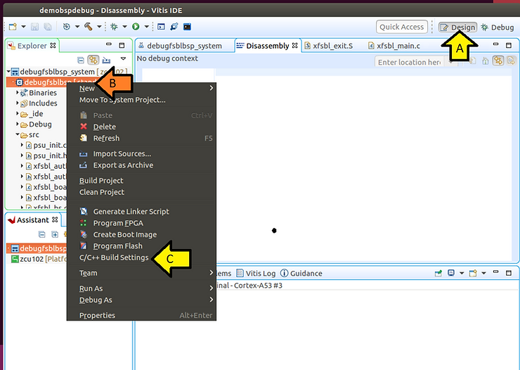Click the green bug Debug launch icon
Screen dimensions: 520x370
(114, 27)
